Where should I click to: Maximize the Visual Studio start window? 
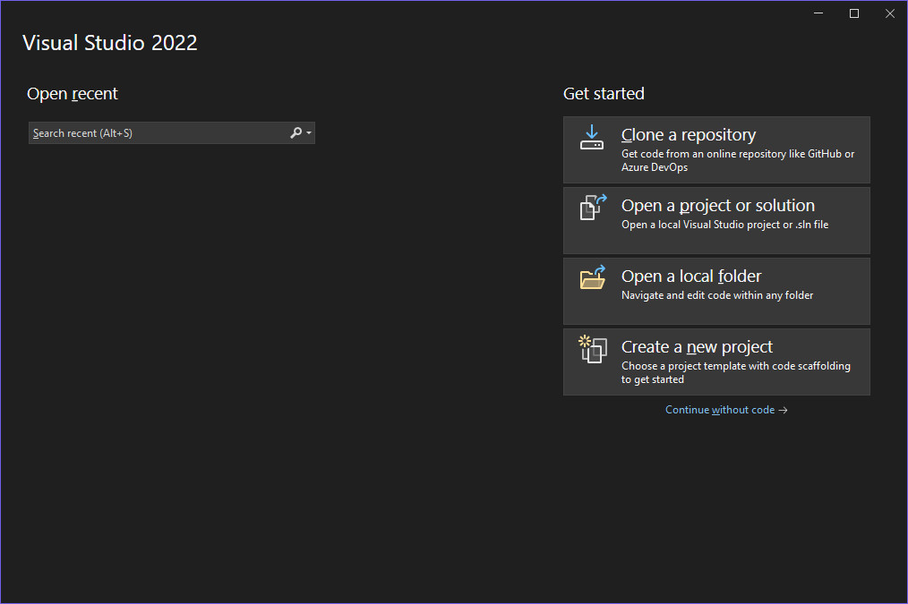click(854, 13)
